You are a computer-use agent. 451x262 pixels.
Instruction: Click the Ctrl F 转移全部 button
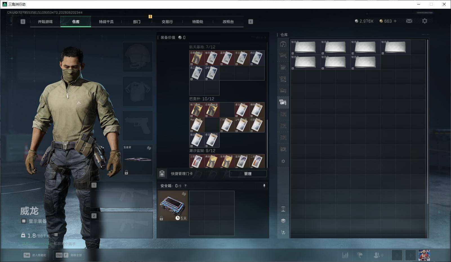(x=69, y=255)
